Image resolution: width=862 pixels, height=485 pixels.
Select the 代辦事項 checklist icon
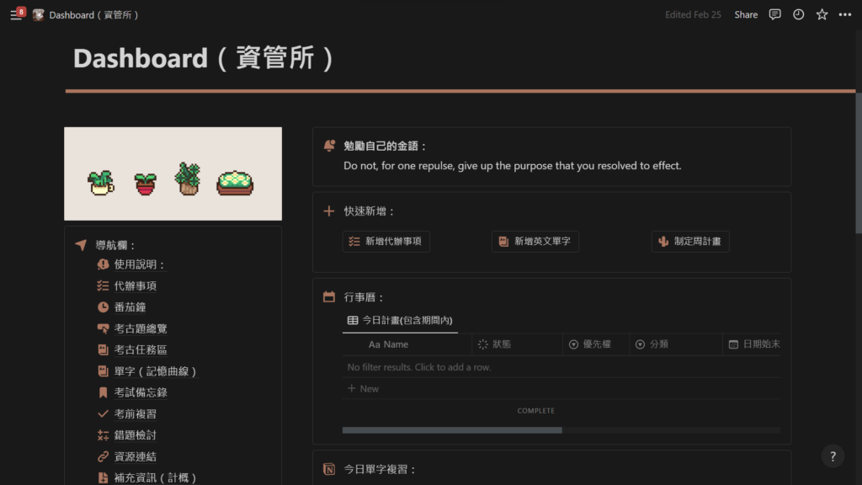coord(101,285)
